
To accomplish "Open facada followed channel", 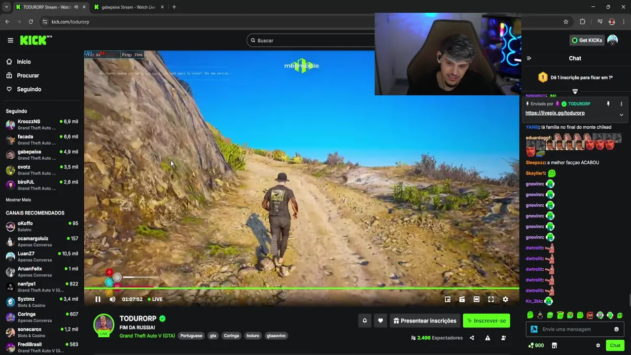I will (41, 140).
